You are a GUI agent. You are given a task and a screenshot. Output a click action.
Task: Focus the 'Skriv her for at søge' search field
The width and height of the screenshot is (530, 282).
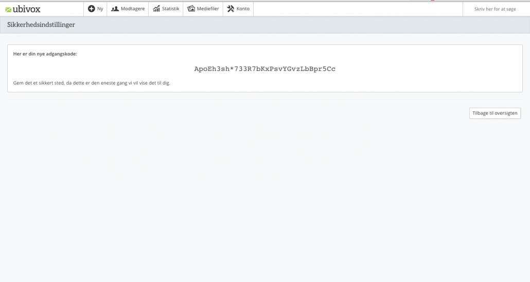[x=494, y=9]
